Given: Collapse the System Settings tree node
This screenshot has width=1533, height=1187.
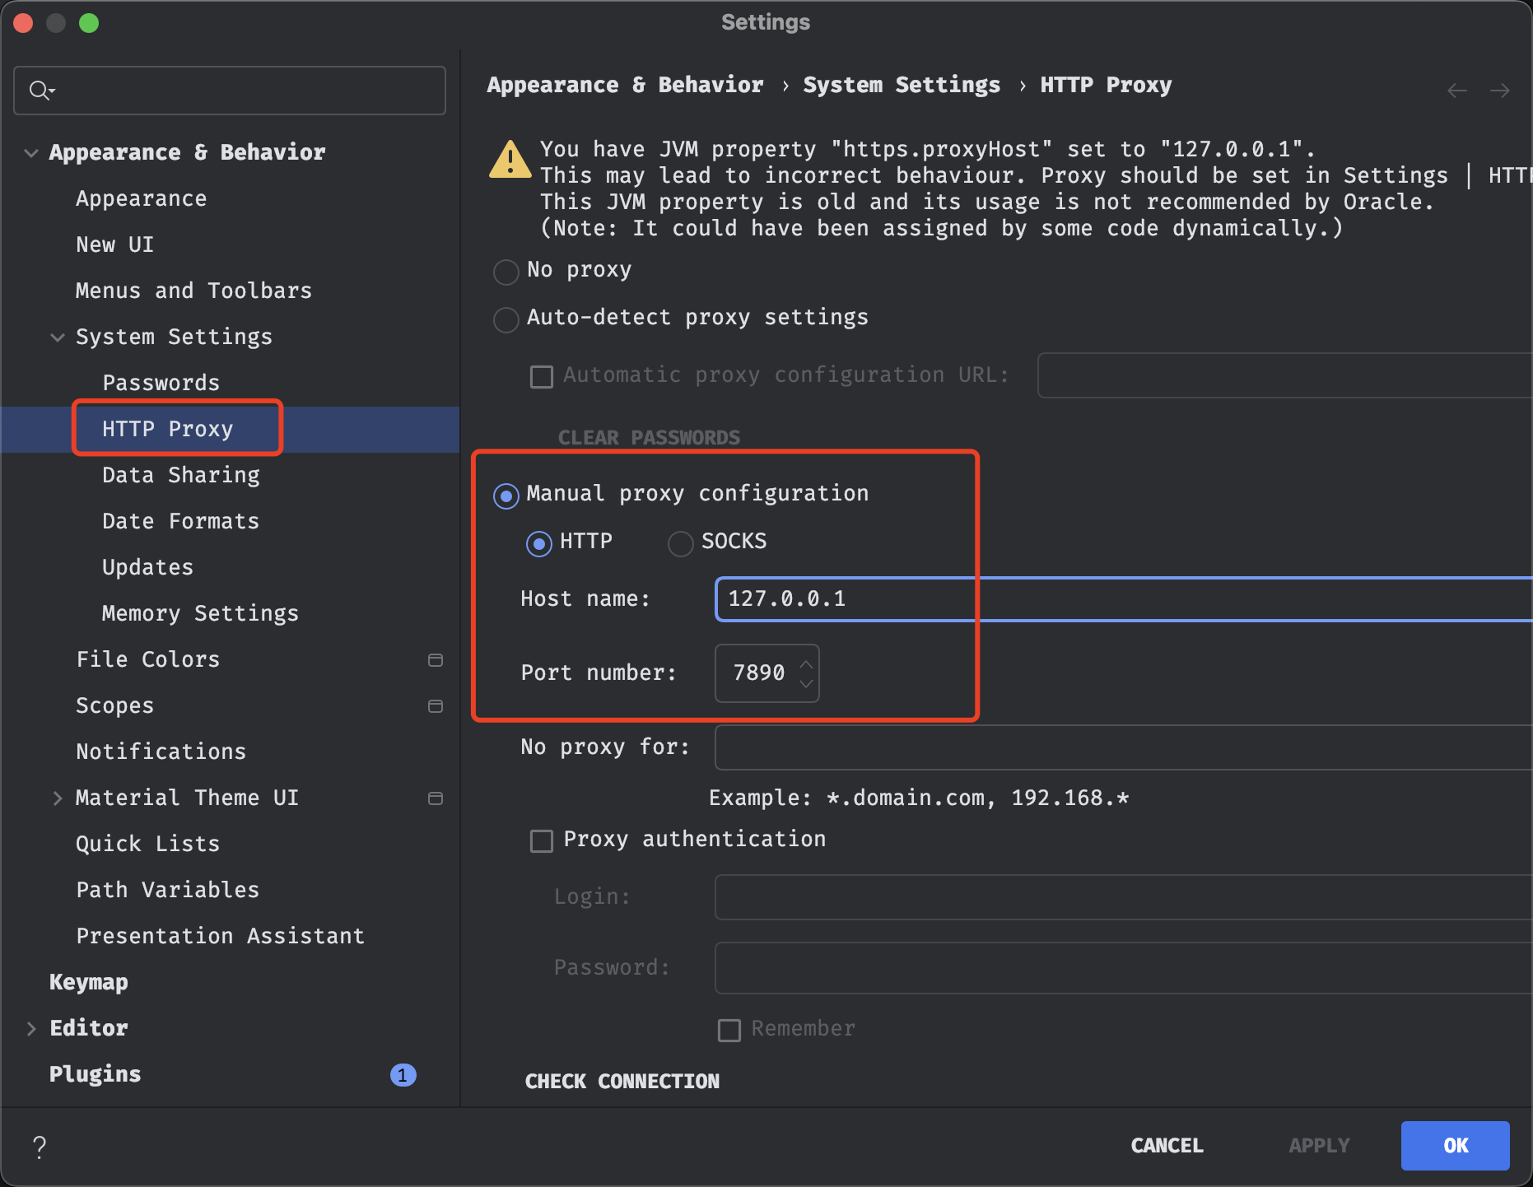Looking at the screenshot, I should click(58, 337).
